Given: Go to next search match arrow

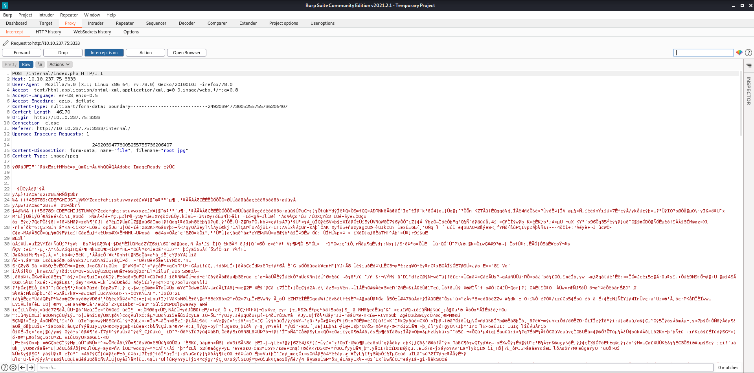Looking at the screenshot, I should [31, 368].
